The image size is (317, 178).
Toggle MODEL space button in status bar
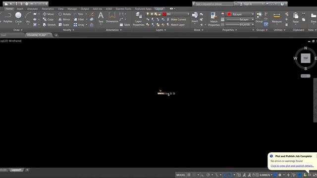181,175
